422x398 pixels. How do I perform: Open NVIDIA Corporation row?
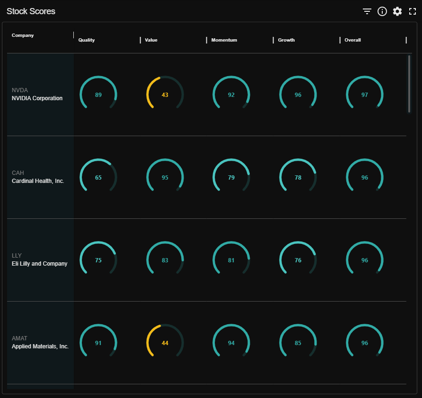click(37, 98)
